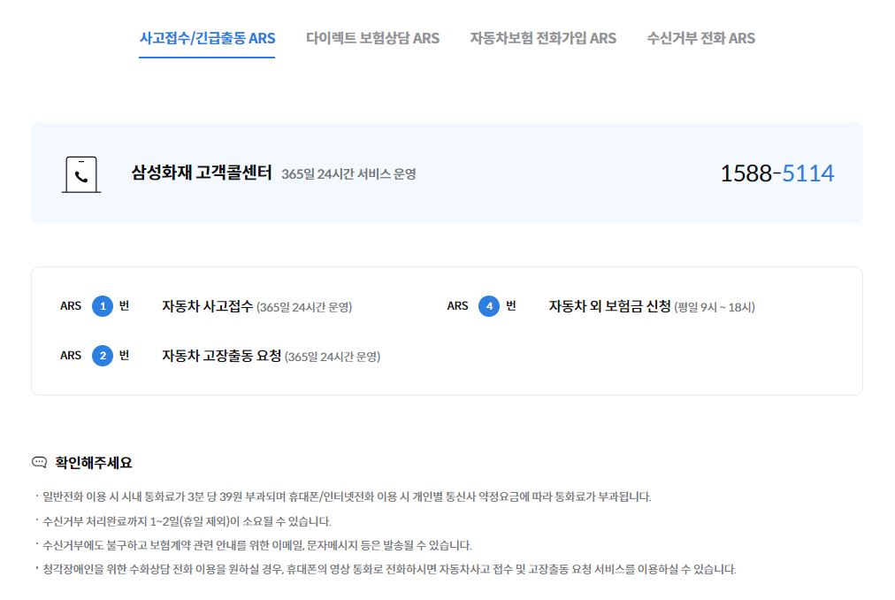895x600 pixels.
Task: Click the 삼성화재 고객콜센터 heading
Action: 202,173
